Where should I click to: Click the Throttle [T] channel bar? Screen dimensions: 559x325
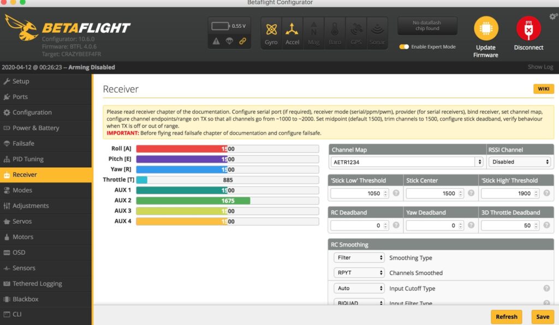click(228, 180)
